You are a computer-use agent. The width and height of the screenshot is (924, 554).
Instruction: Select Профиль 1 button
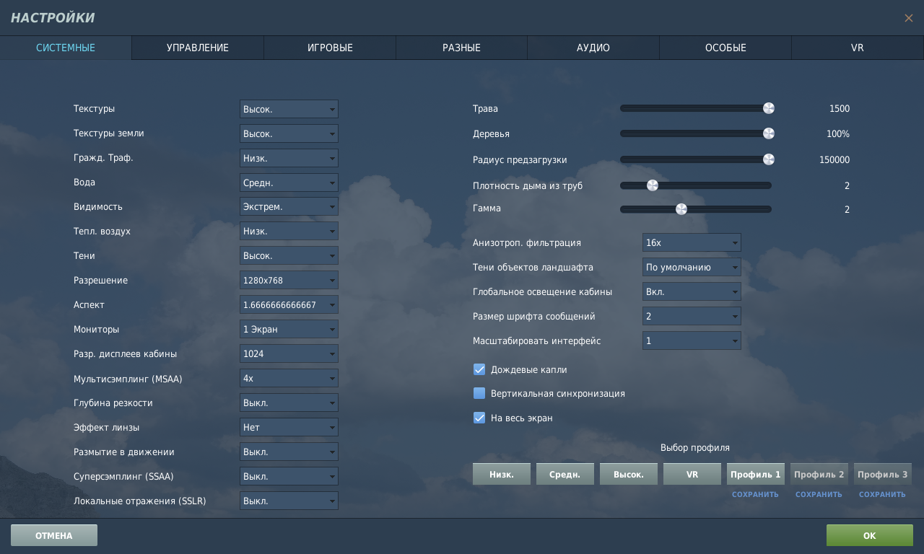pyautogui.click(x=756, y=474)
